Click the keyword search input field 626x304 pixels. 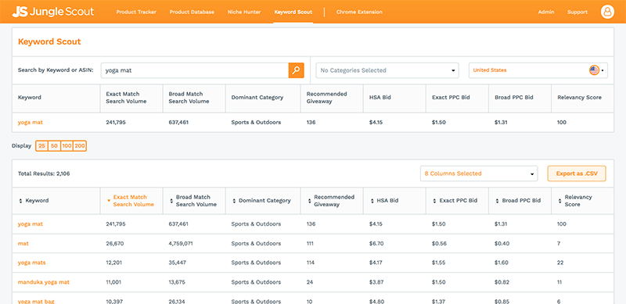pos(194,70)
